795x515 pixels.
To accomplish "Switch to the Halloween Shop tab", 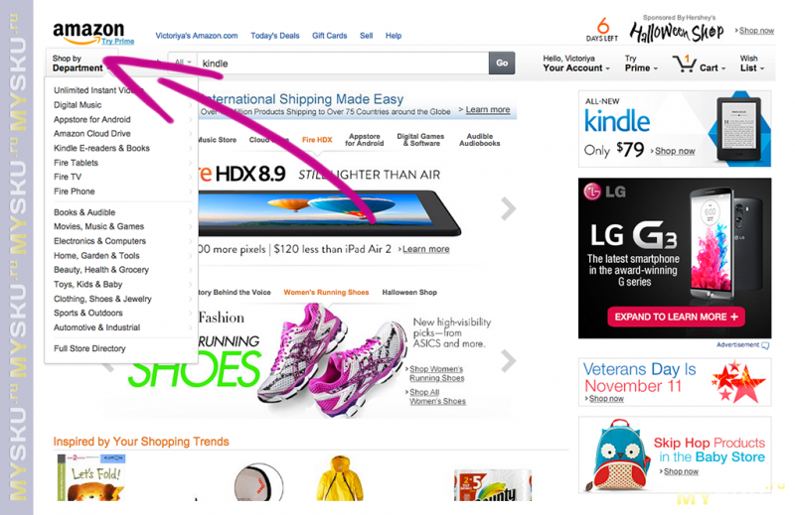I will tap(409, 292).
